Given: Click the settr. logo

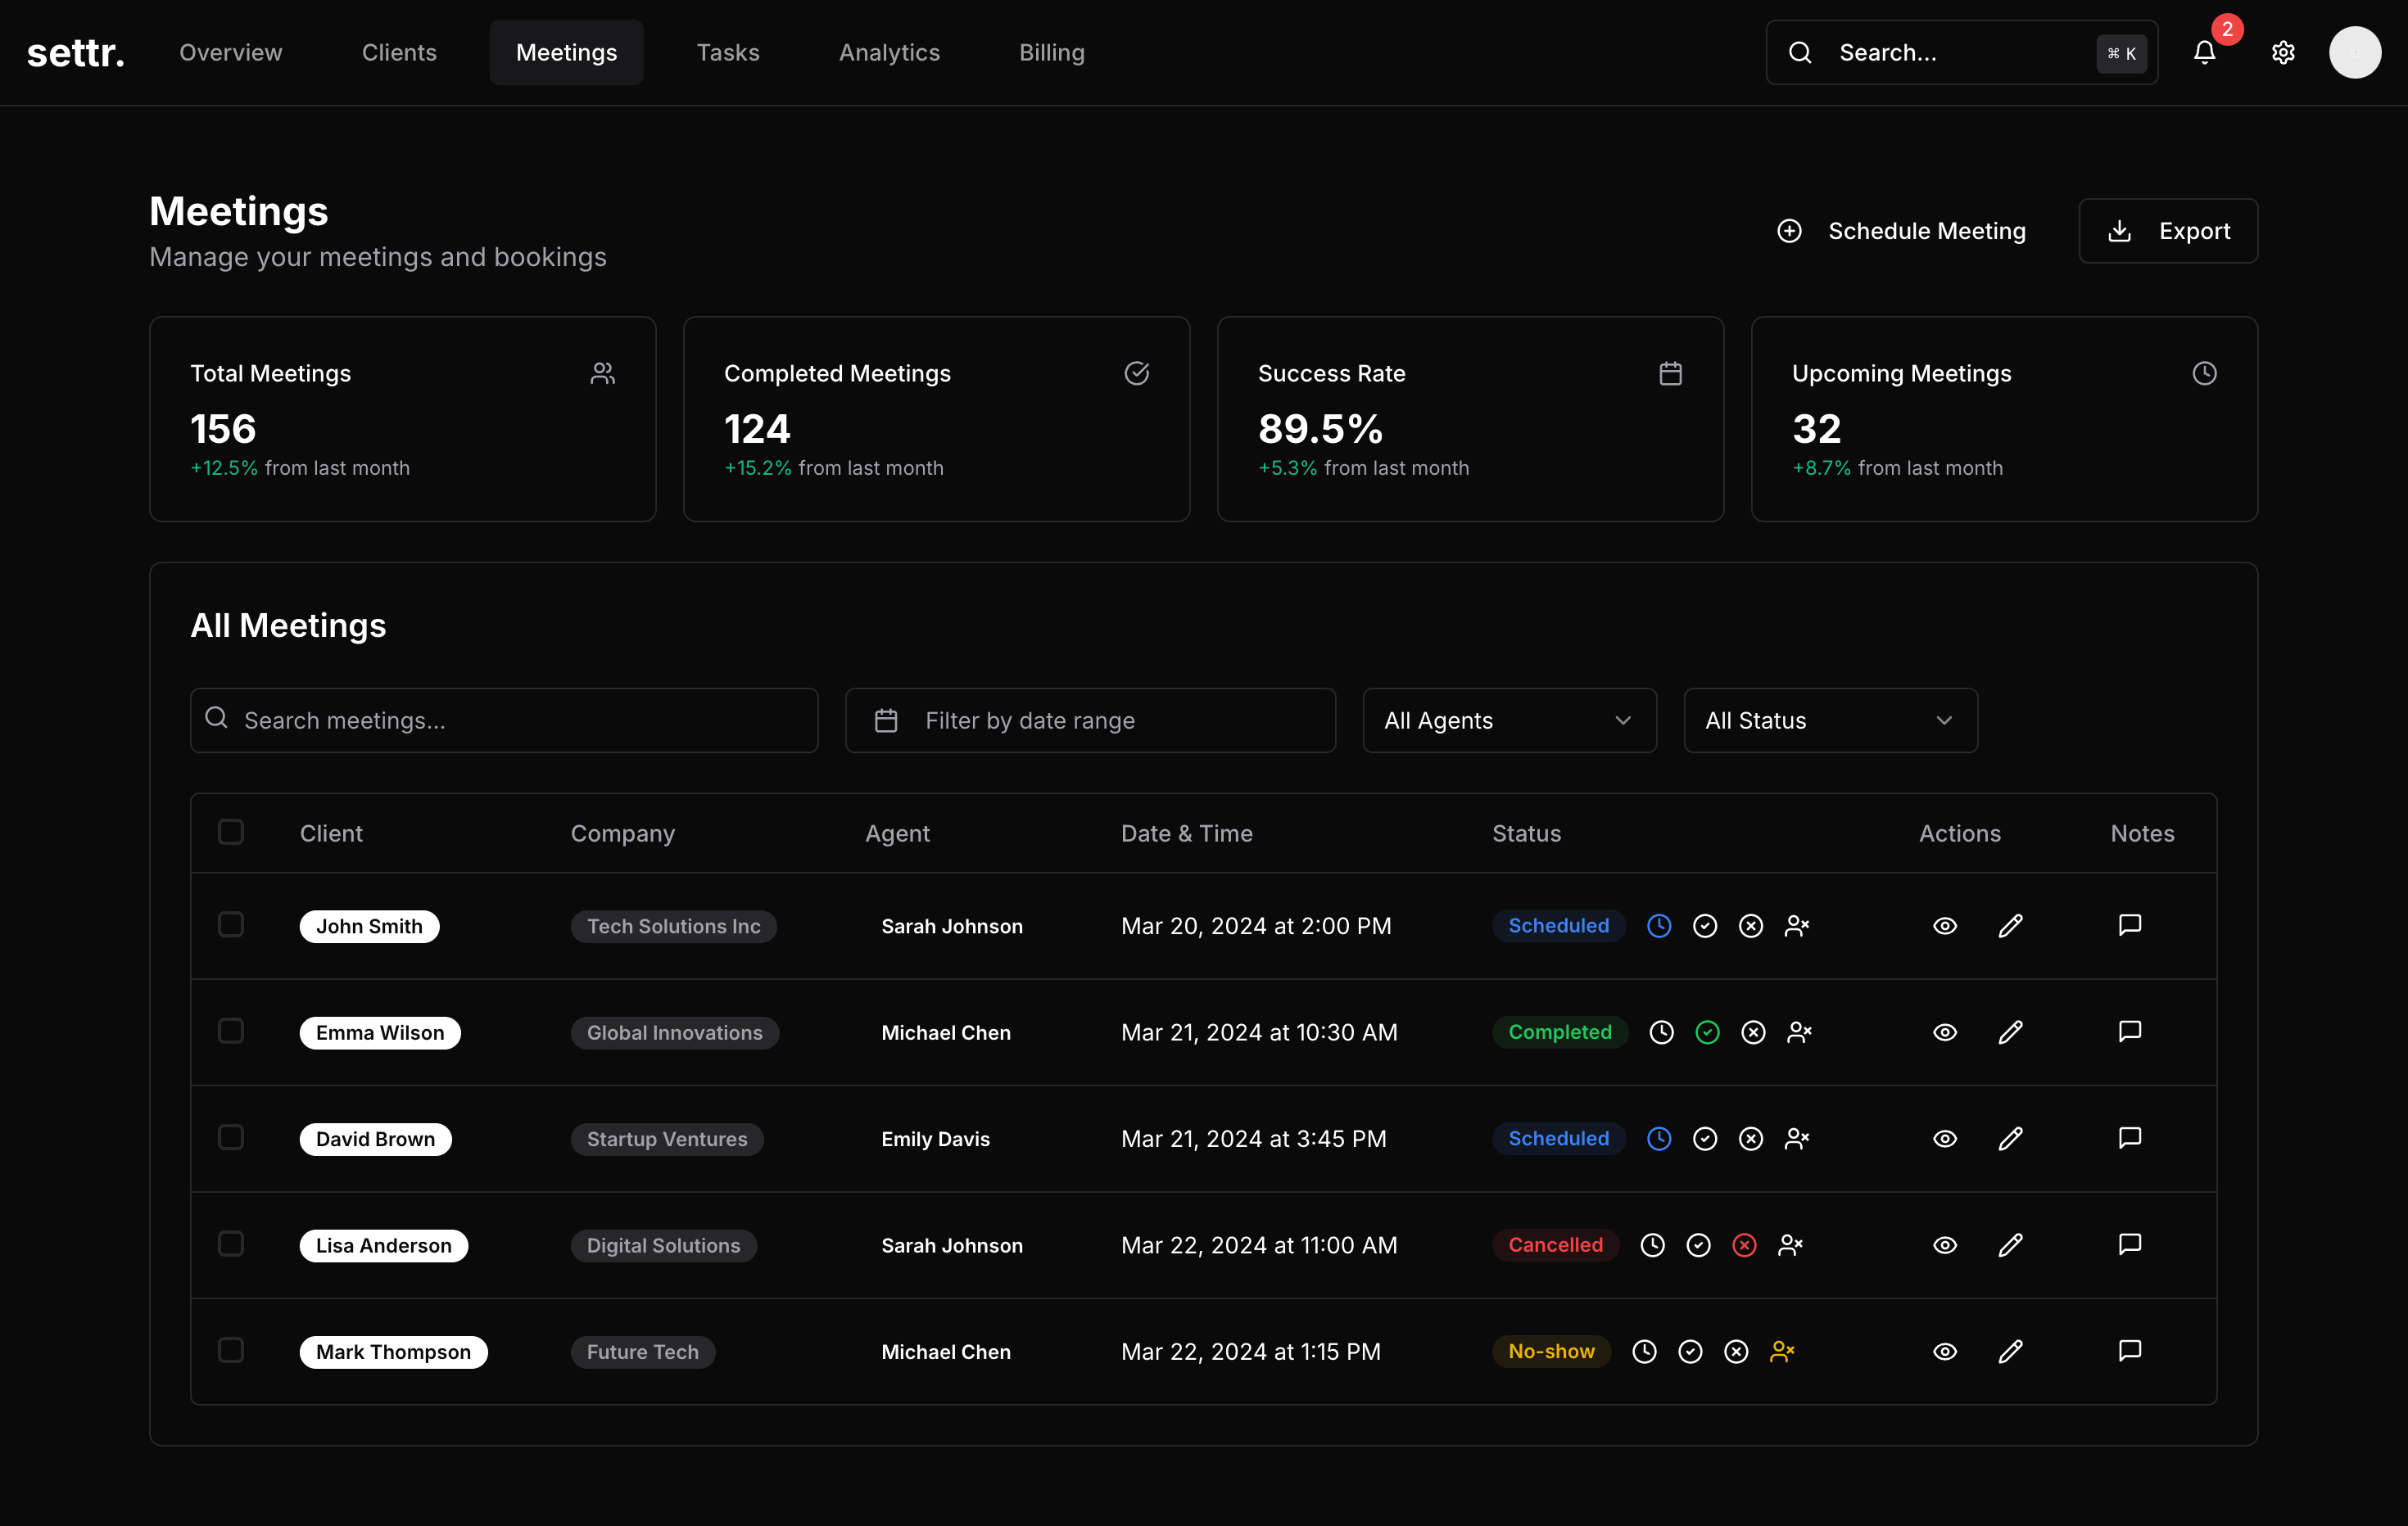Looking at the screenshot, I should coord(76,53).
